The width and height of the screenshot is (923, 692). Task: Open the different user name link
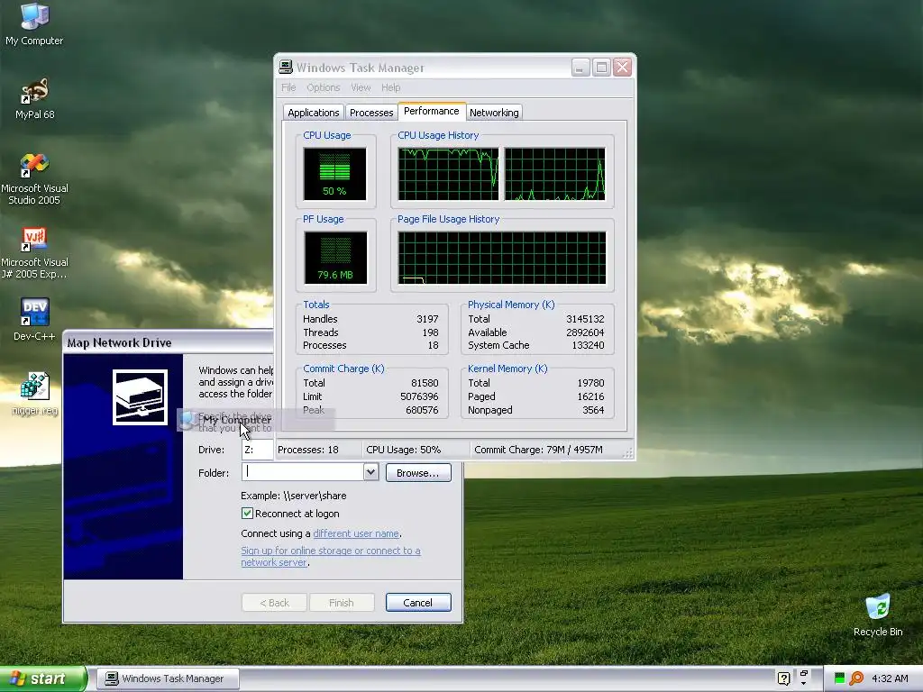click(356, 533)
